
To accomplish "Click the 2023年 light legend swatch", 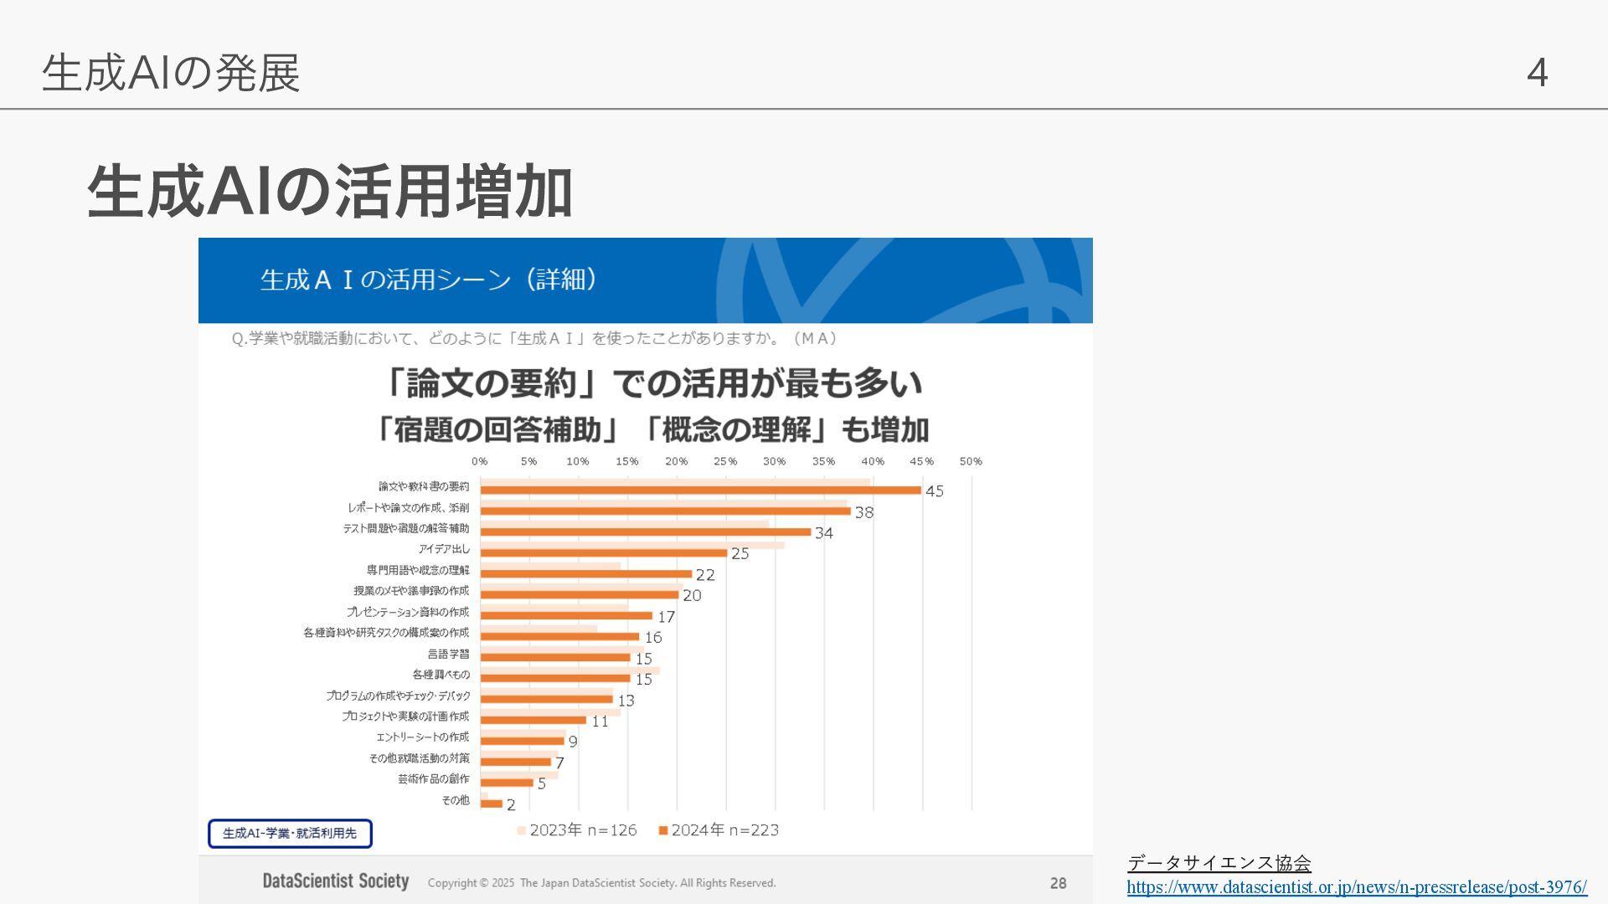I will [522, 830].
